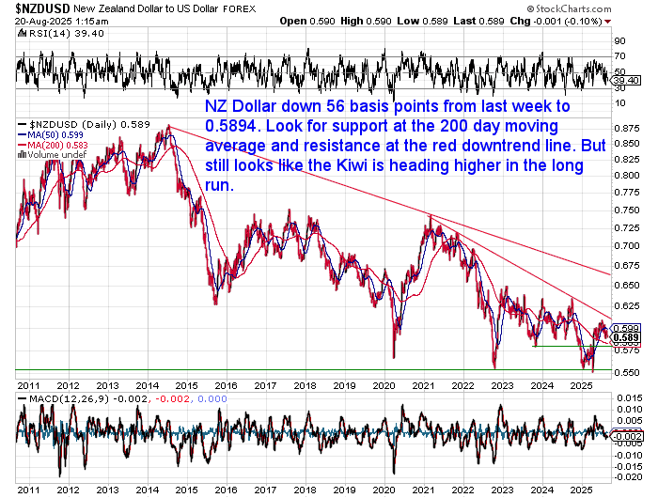Screen dimensions: 658x498
Task: Click the date stamp '20-Aug-2025 1:15am'
Action: pyautogui.click(x=62, y=22)
